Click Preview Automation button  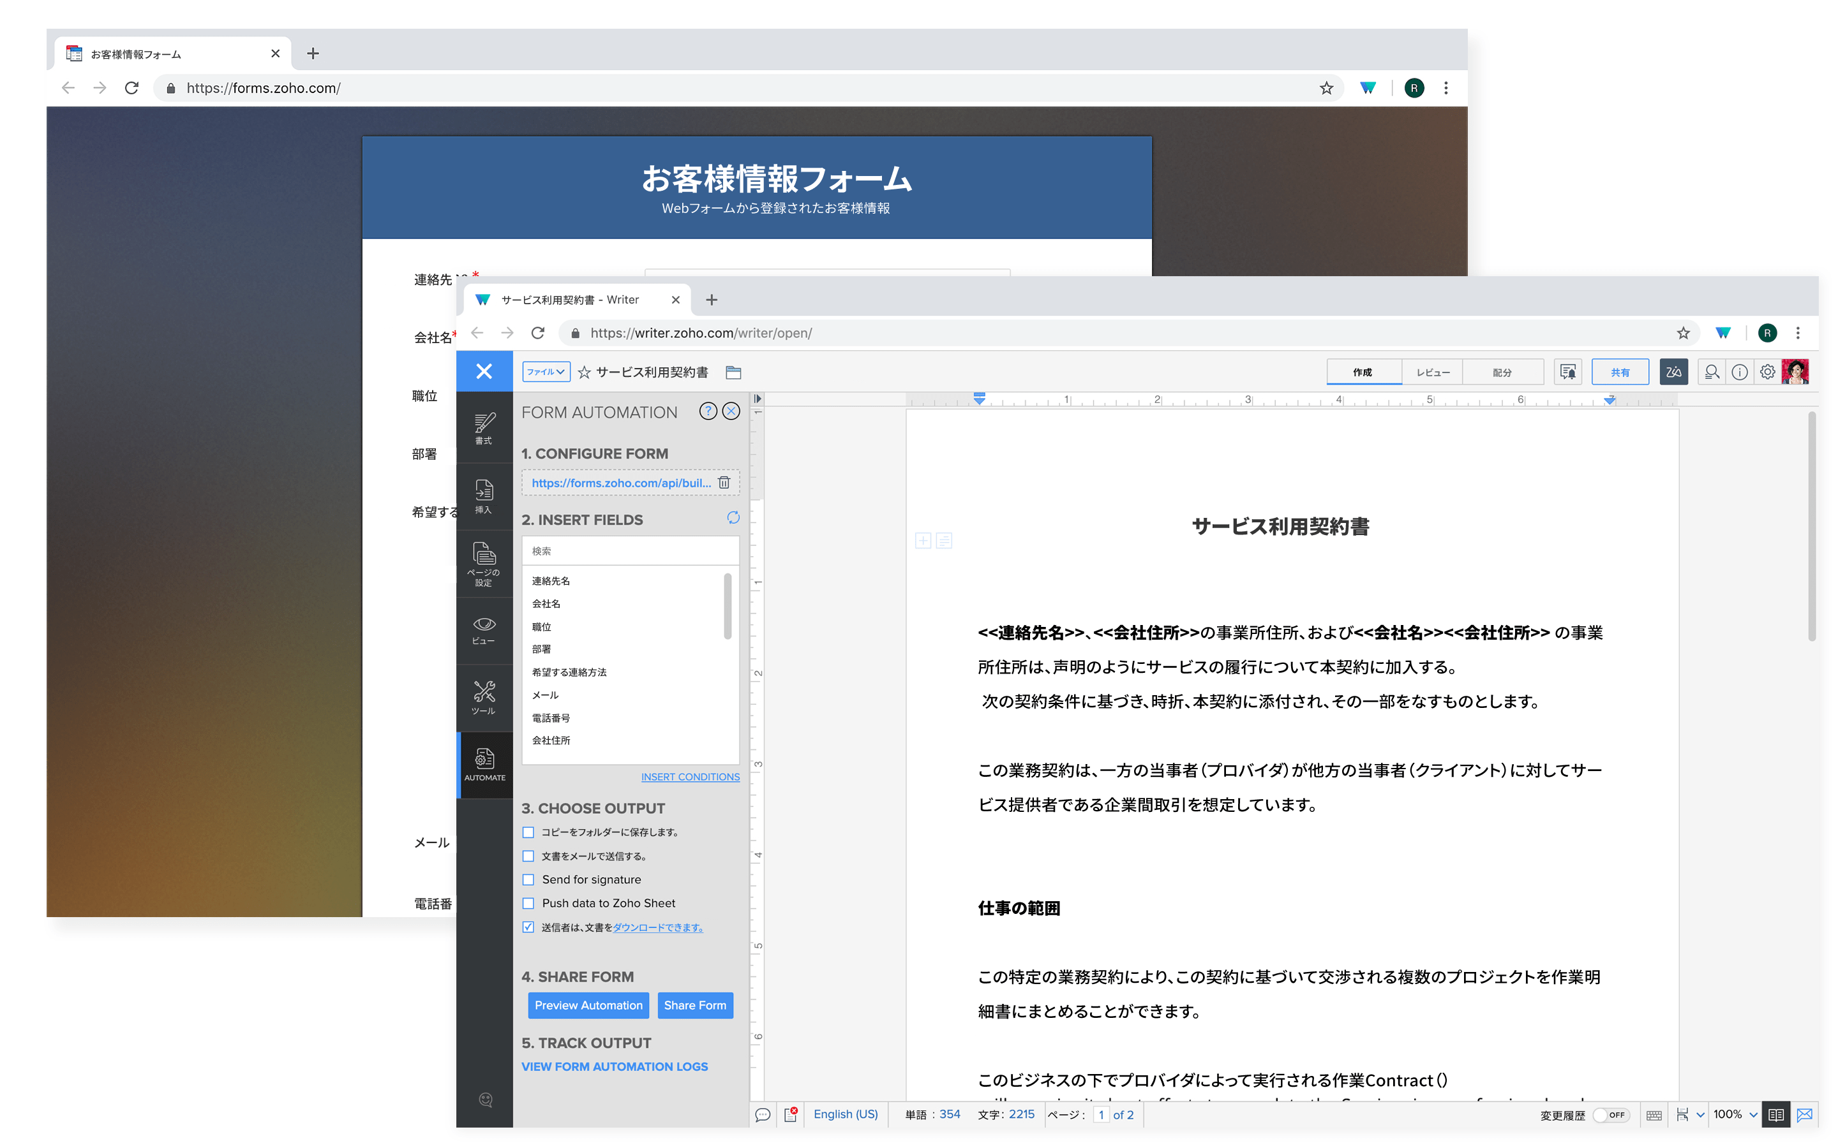tap(588, 1005)
